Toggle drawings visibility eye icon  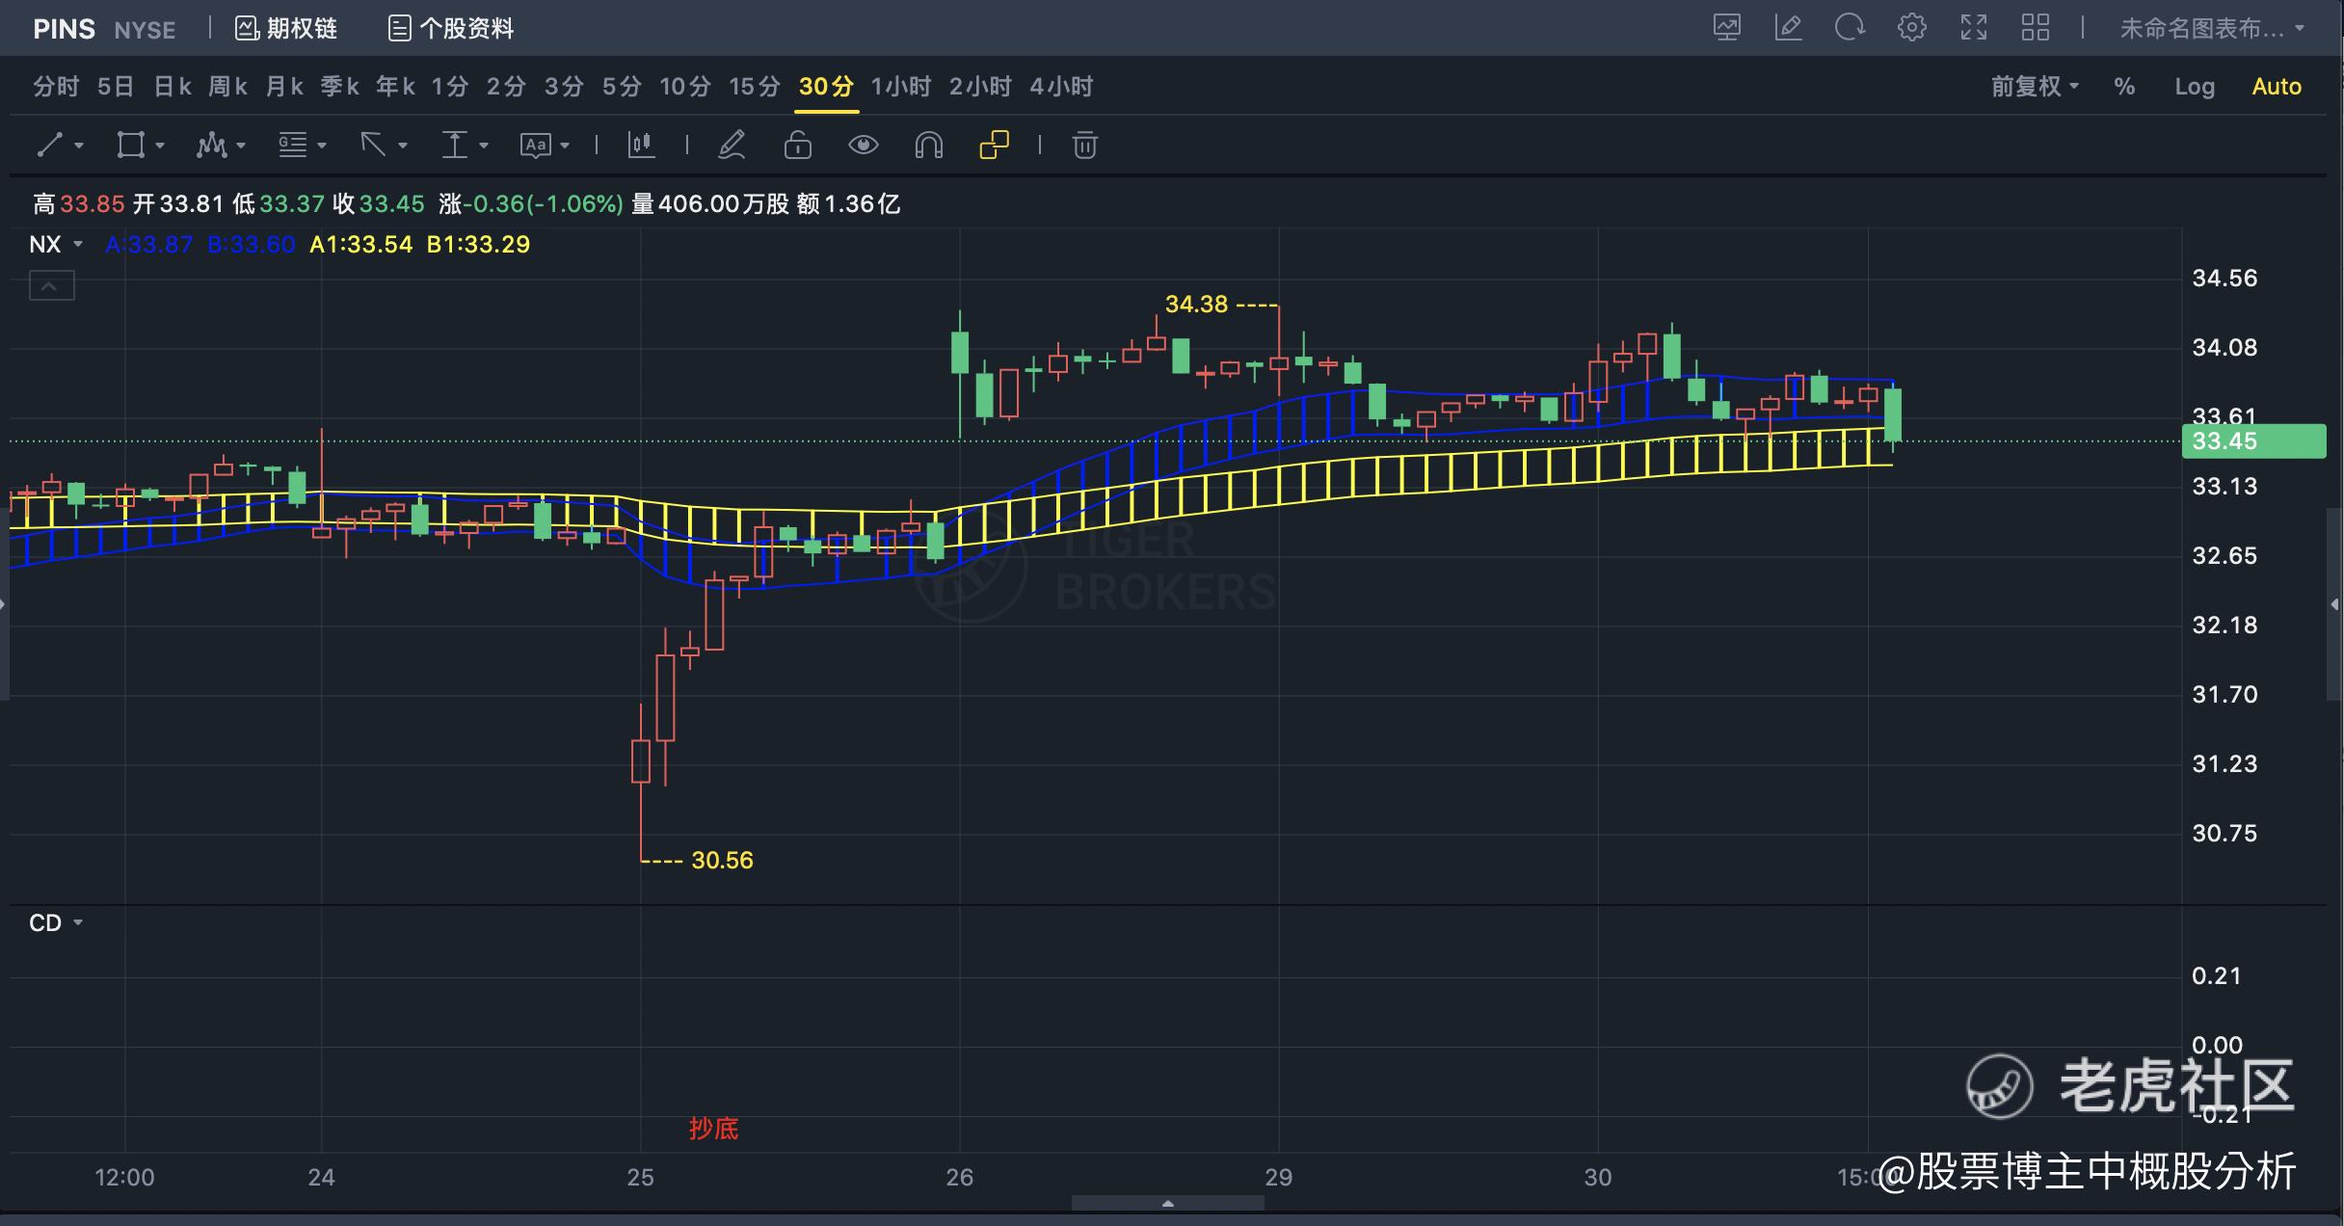click(863, 146)
